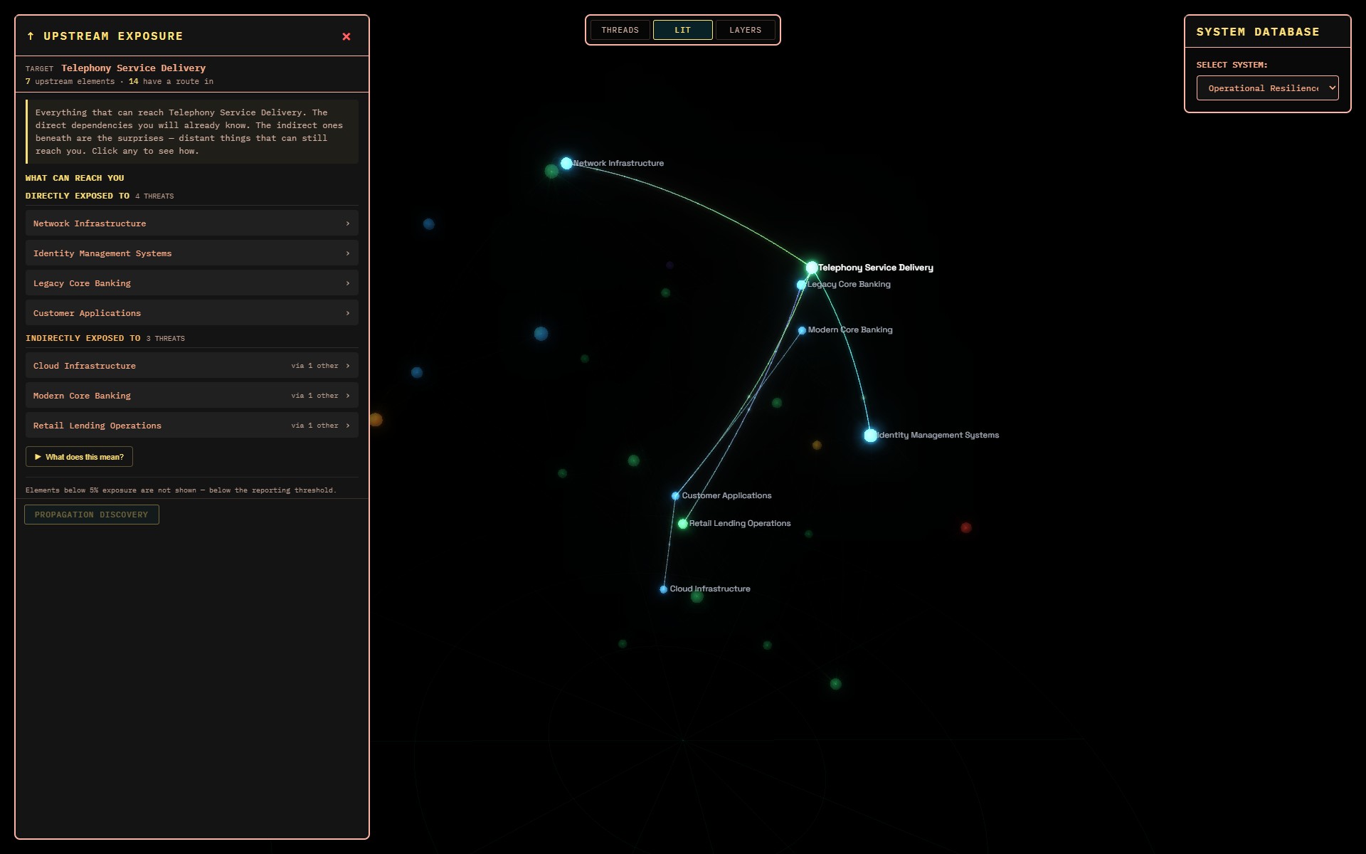Click the Retail Lending Operations graph node

point(683,524)
